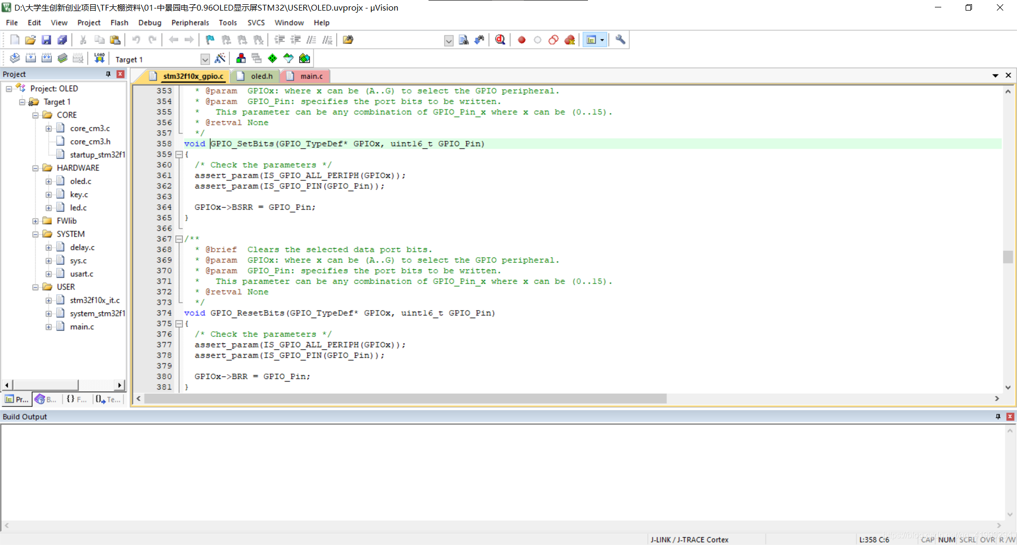Click the editor horizontal scrollbar thumb

coord(405,398)
